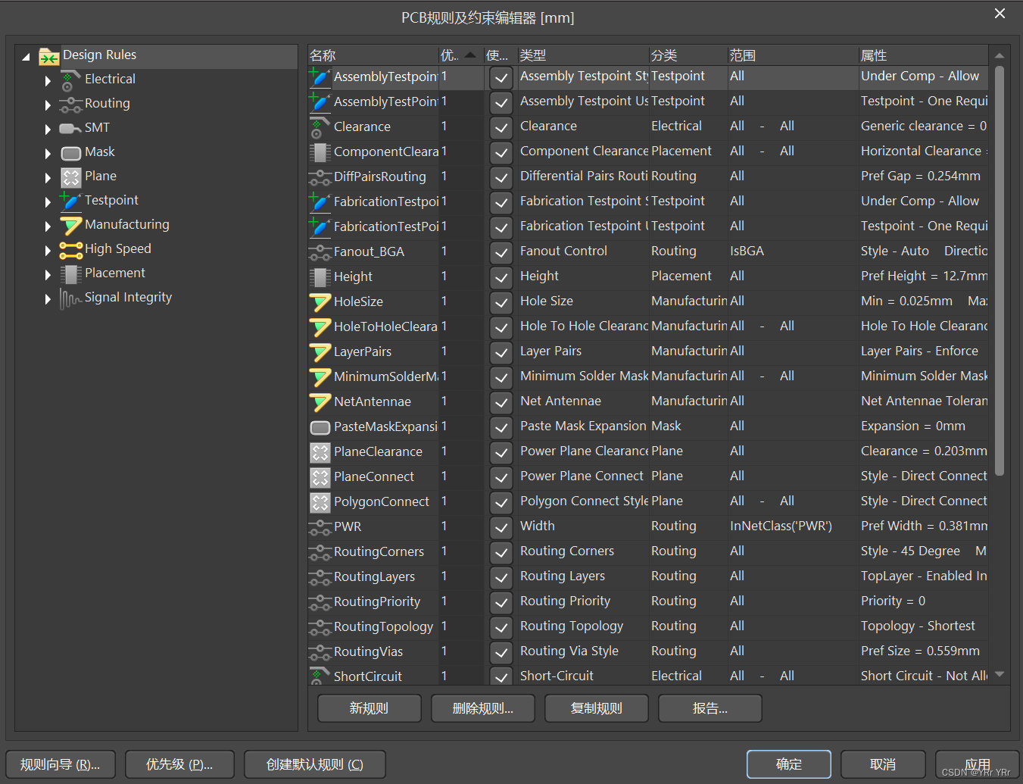
Task: Click the NetAntennae rule row icon
Action: pos(320,402)
